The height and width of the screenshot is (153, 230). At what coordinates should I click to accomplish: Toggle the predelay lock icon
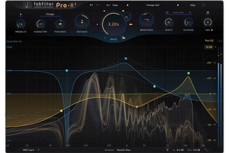pos(21,14)
